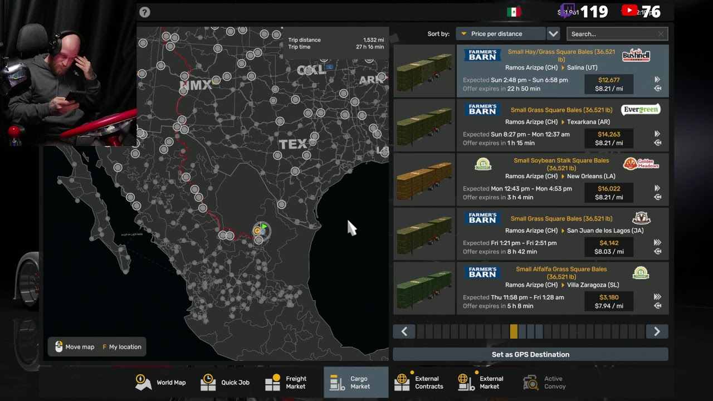The height and width of the screenshot is (401, 713).
Task: Click Set as GPS Destination button
Action: click(x=530, y=354)
